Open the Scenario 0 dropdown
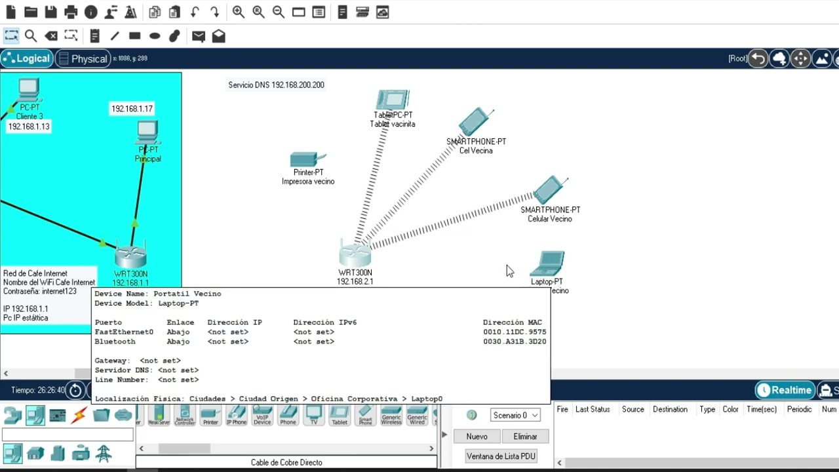The width and height of the screenshot is (839, 472). [x=515, y=415]
